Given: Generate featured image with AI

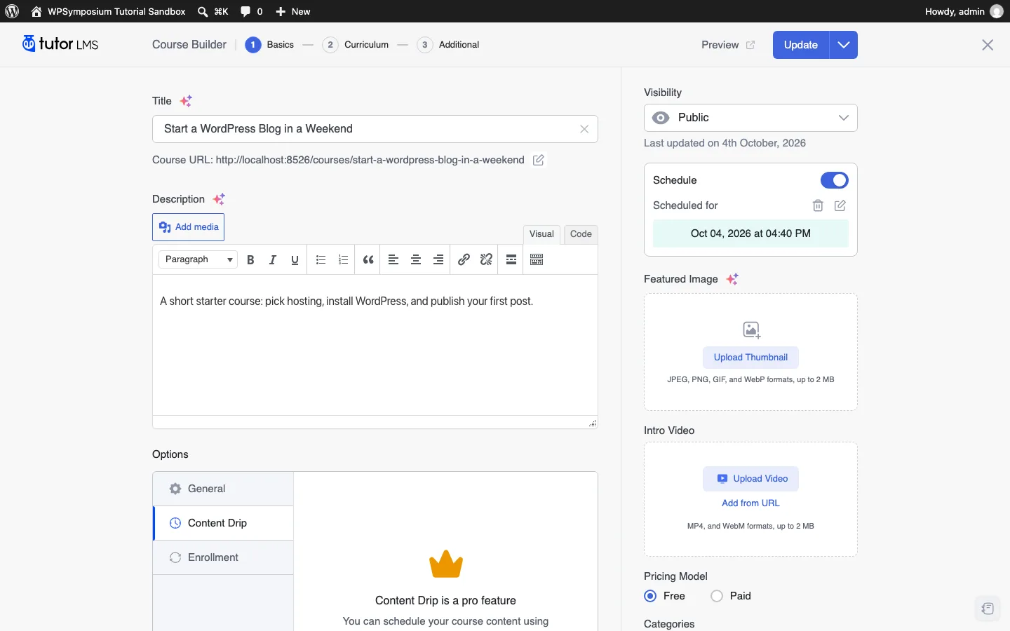Looking at the screenshot, I should [732, 279].
